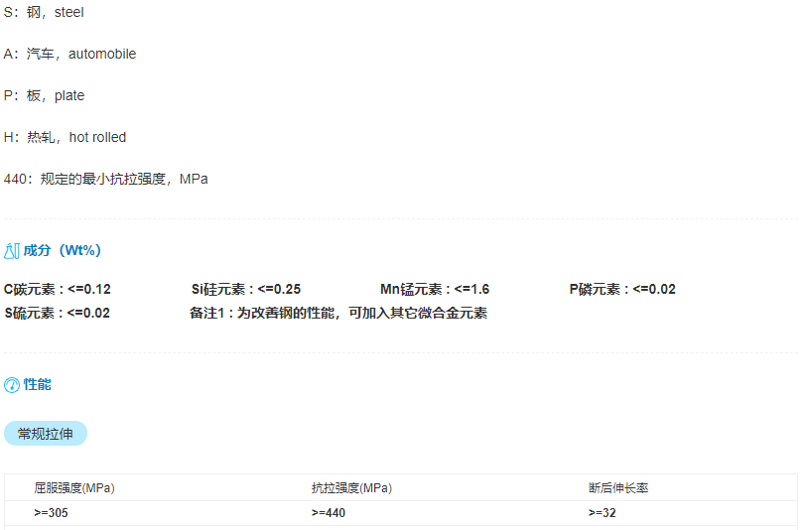Click the flask icon beside 成分 heading
Image resolution: width=805 pixels, height=530 pixels.
click(11, 251)
